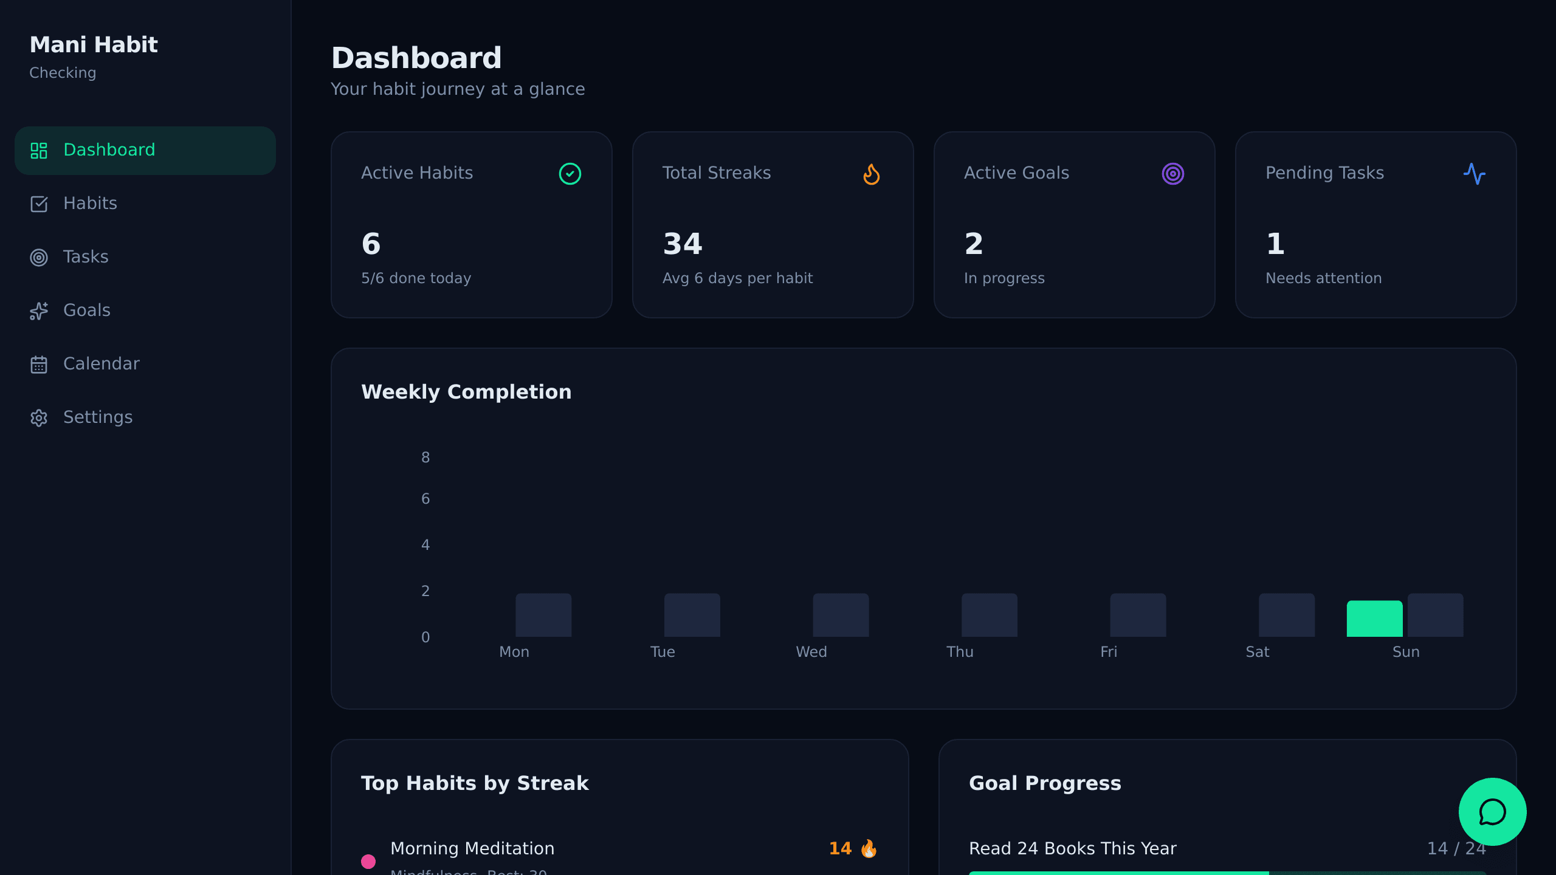The image size is (1556, 875).
Task: Click the pink dot beside Morning Meditation
Action: 368,861
